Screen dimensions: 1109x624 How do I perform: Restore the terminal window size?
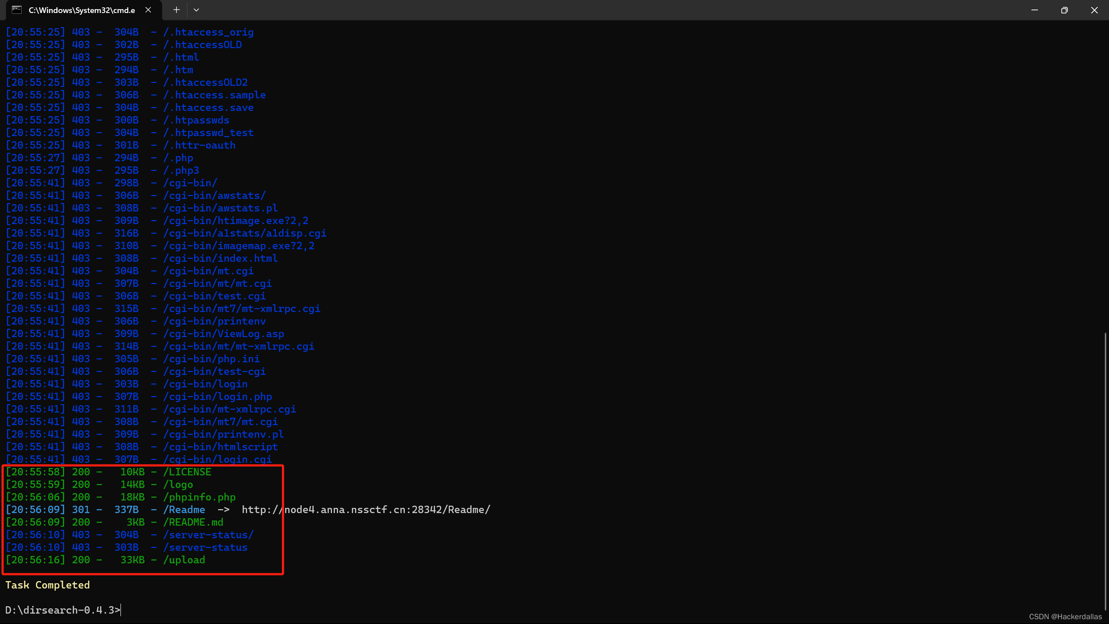pos(1064,10)
